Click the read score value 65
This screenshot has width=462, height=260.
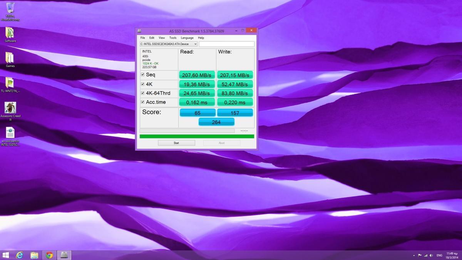coord(197,113)
